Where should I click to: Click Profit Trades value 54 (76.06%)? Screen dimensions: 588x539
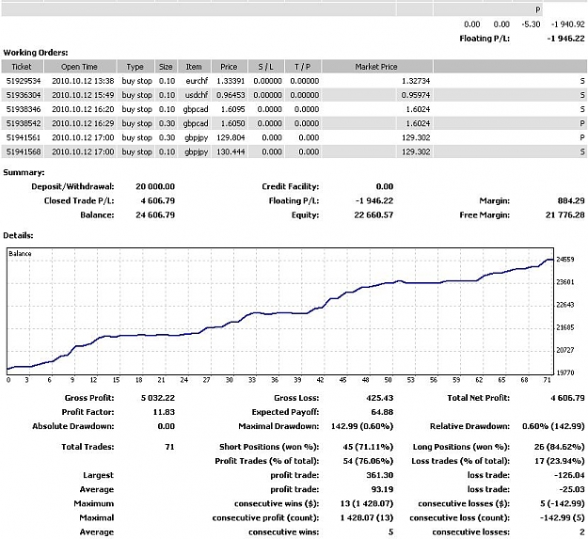368,462
